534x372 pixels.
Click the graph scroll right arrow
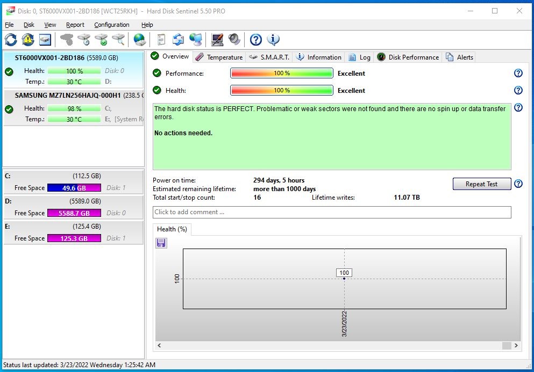516,346
